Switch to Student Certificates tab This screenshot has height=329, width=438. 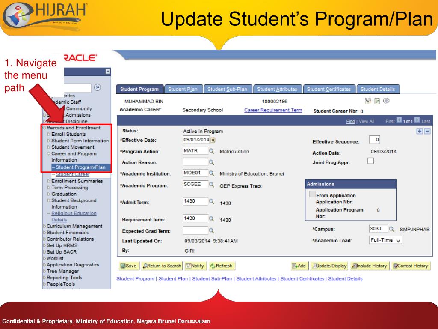pyautogui.click(x=329, y=89)
